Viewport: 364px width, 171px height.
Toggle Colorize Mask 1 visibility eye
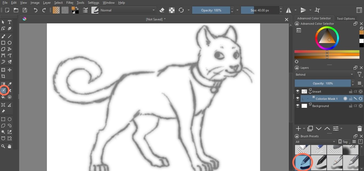[x=298, y=99]
